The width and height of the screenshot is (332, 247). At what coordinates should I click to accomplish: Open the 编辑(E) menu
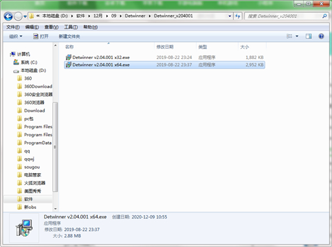click(32, 27)
